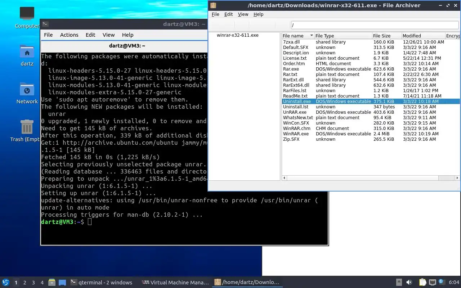
Task: Click the scroll left arrow in file list
Action: tap(284, 178)
